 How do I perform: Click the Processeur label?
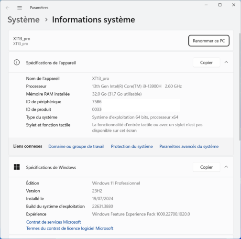pyautogui.click(x=36, y=87)
